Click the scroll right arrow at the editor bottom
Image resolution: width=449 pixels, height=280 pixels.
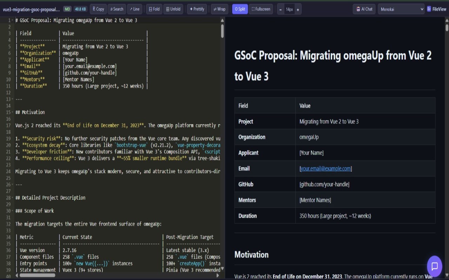[217, 275]
